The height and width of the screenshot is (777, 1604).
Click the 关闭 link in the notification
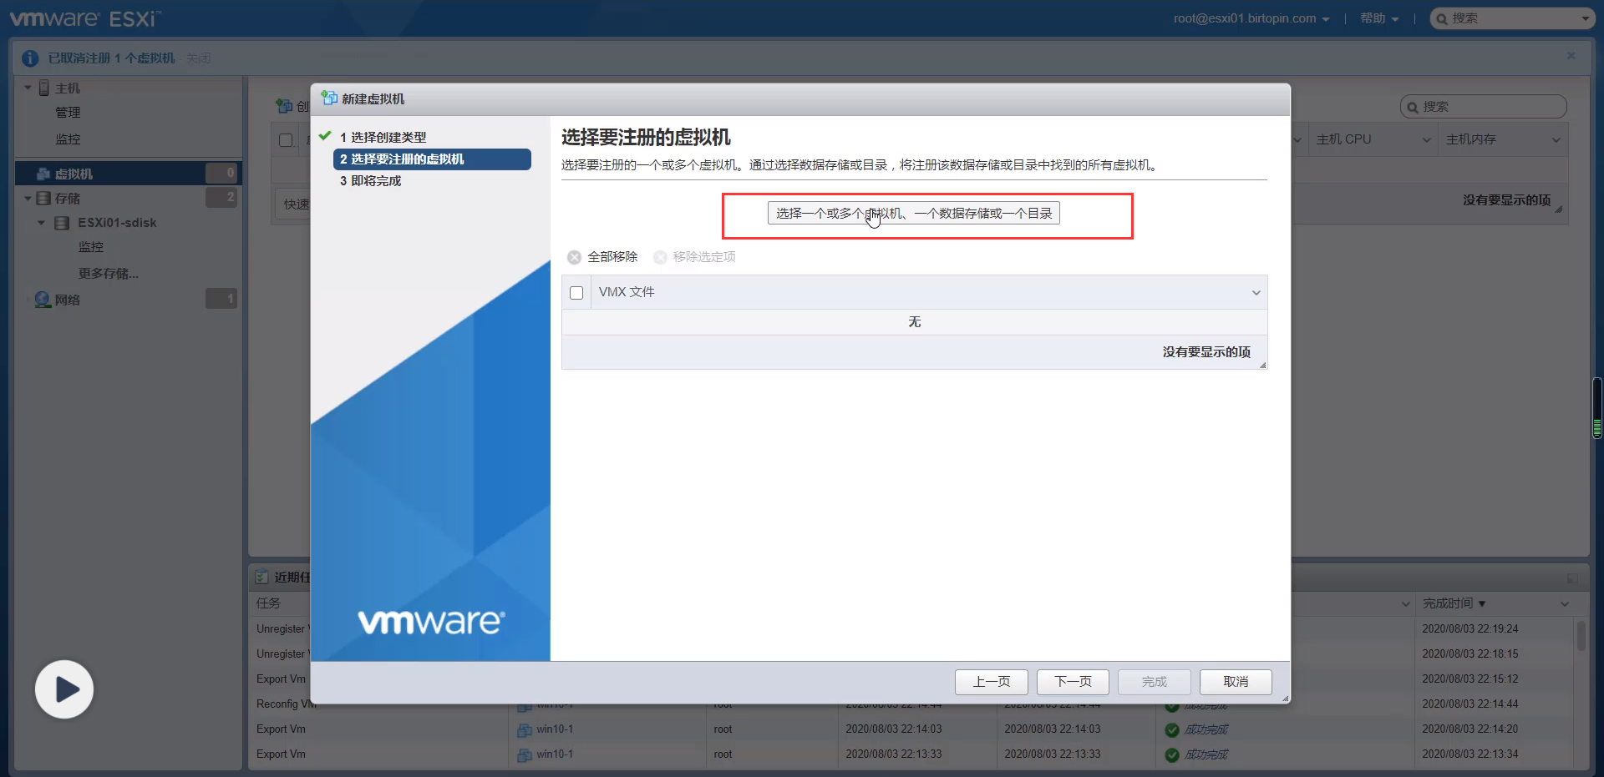(199, 58)
